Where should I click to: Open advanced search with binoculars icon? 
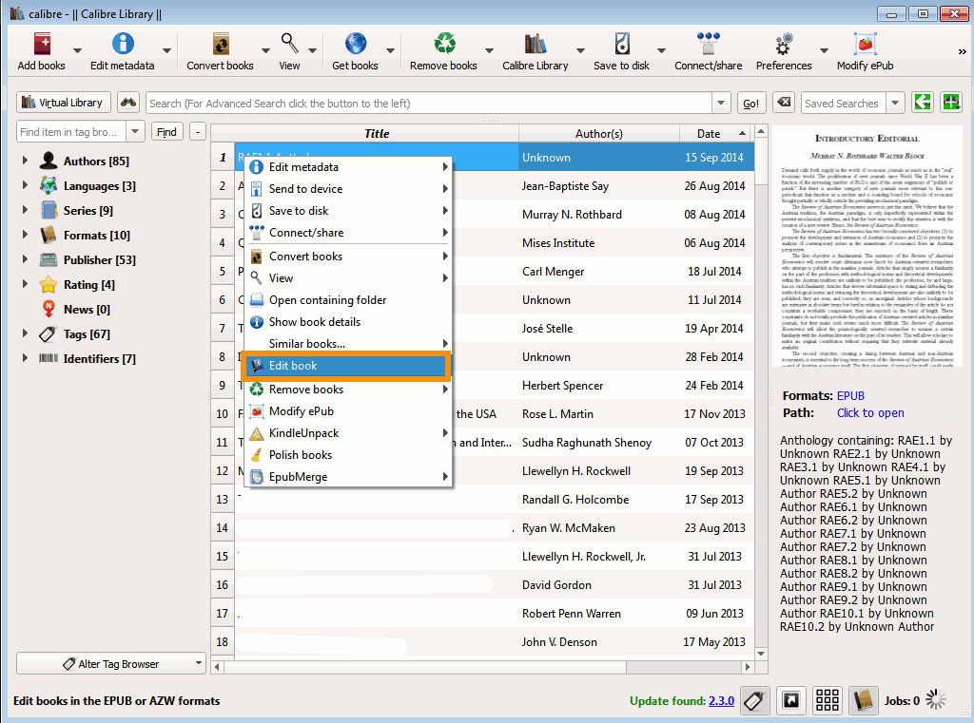(x=128, y=103)
